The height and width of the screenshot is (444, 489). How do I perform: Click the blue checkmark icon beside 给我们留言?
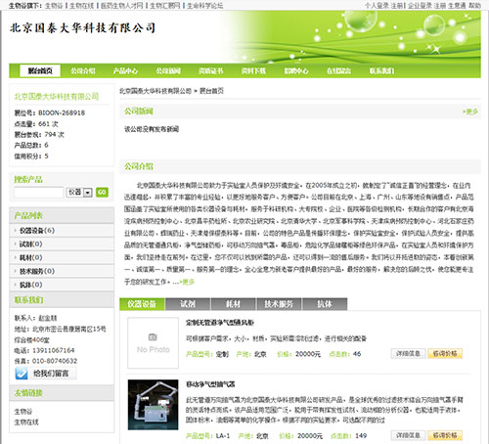tap(22, 374)
